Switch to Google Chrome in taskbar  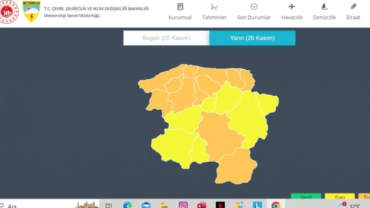[x=276, y=205]
